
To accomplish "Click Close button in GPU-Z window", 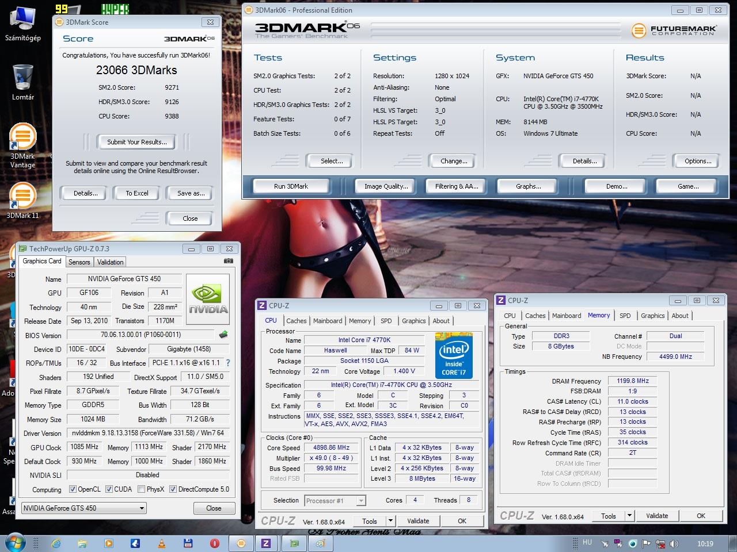I will [x=214, y=508].
